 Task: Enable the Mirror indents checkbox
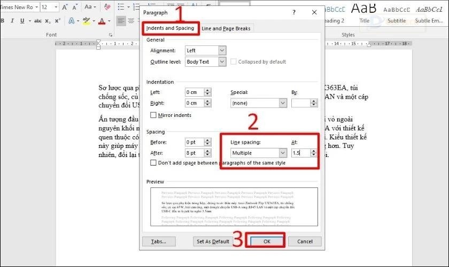coord(153,115)
